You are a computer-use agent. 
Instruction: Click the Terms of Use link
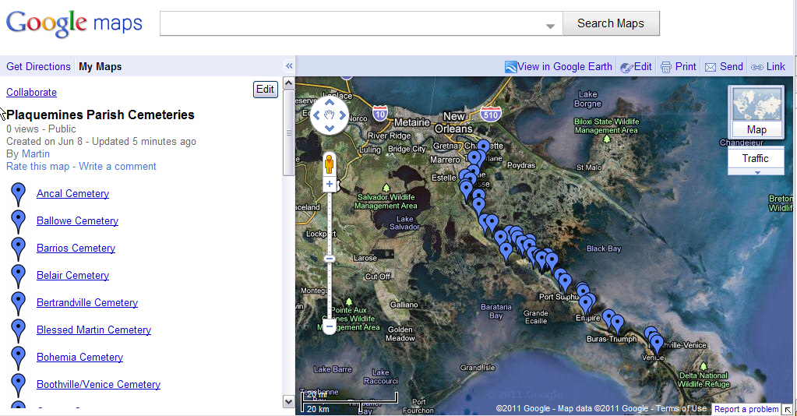[x=681, y=408]
